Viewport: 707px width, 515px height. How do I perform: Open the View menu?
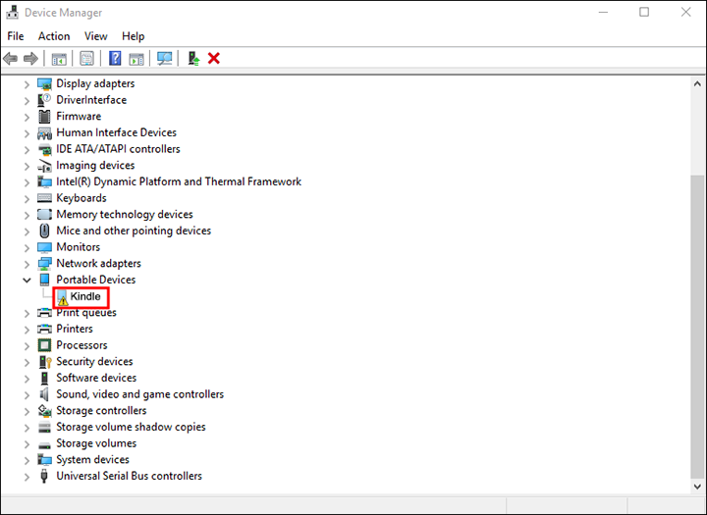coord(96,36)
